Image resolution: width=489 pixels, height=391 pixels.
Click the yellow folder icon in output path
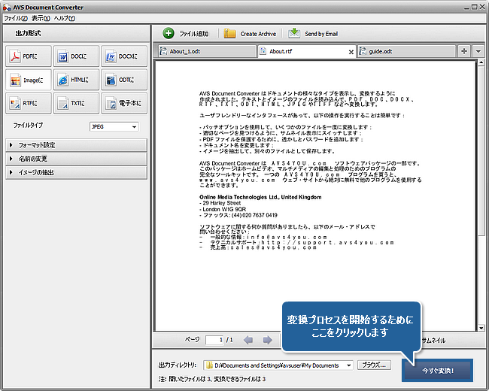209,365
